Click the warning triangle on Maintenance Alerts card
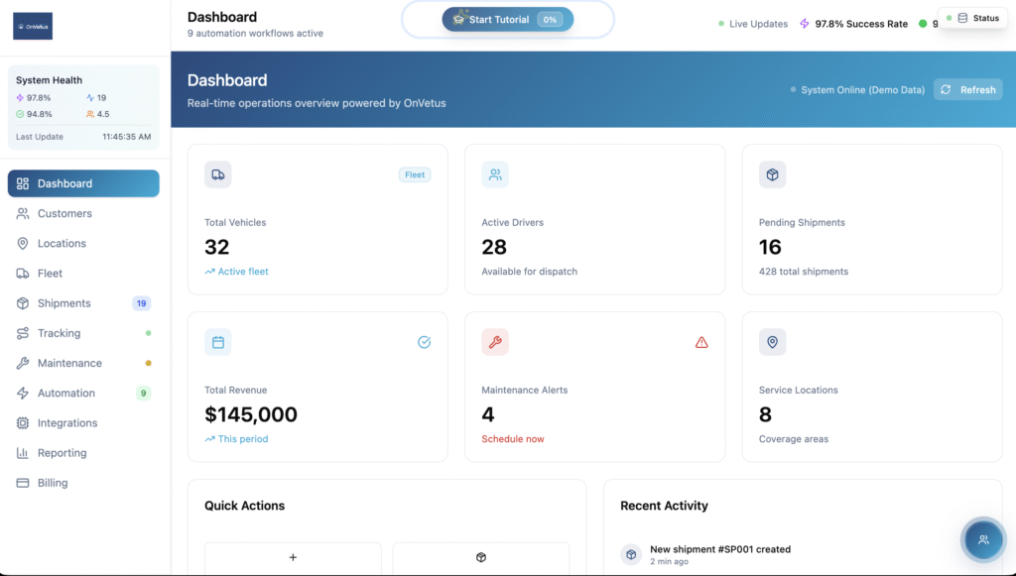Screen dimensions: 1016x576 click(701, 342)
